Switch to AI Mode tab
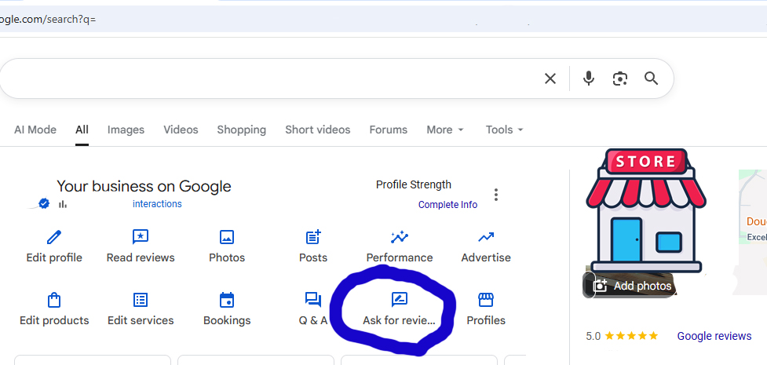Screen dimensions: 767x365 click(x=35, y=130)
